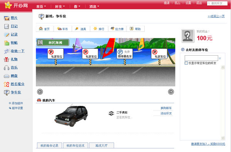Image resolution: width=231 pixels, height=152 pixels.
Task: Select the 道具 items tab
Action: coord(81,29)
